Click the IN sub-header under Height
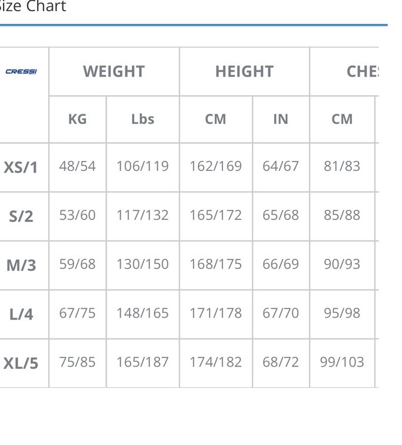 coord(281,119)
